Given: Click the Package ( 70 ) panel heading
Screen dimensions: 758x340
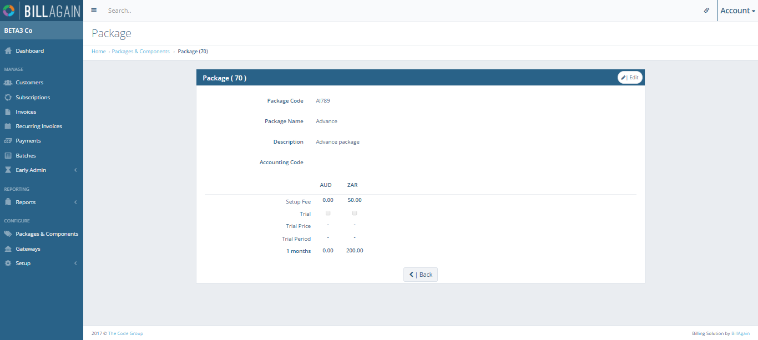Looking at the screenshot, I should [x=225, y=78].
